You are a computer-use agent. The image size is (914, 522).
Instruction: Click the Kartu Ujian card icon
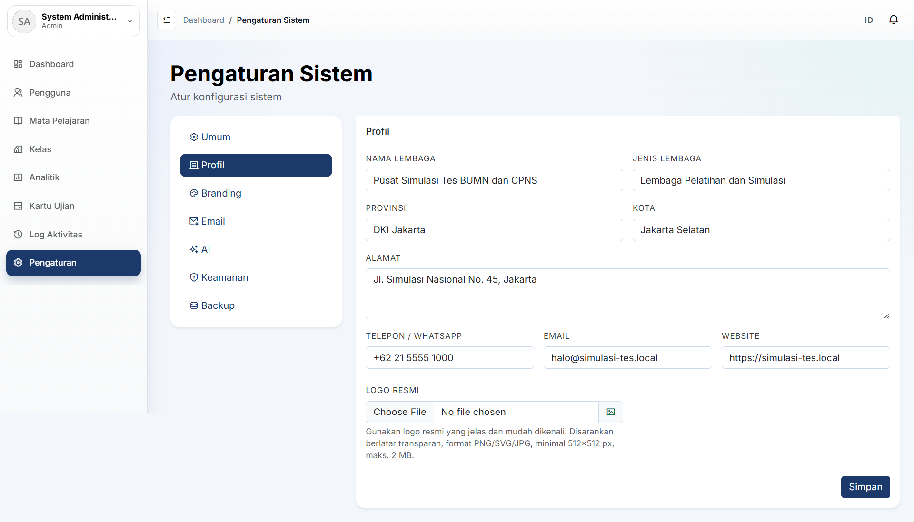pyautogui.click(x=18, y=206)
